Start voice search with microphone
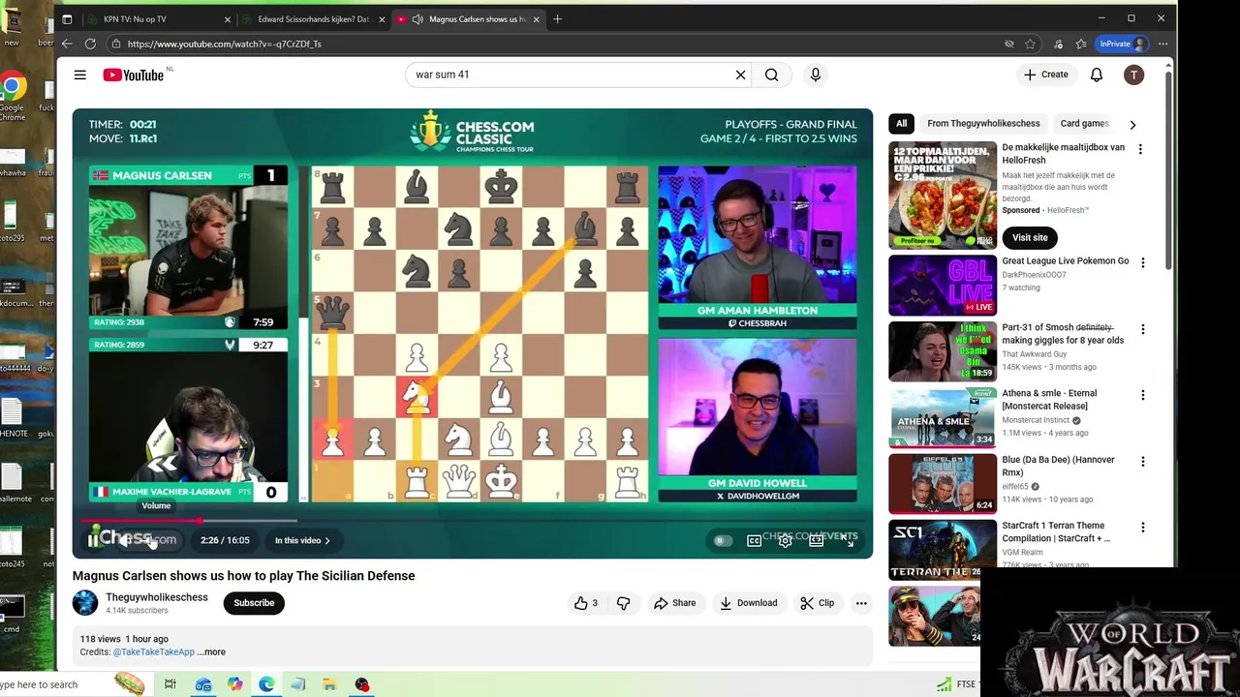The image size is (1240, 697). [x=816, y=75]
